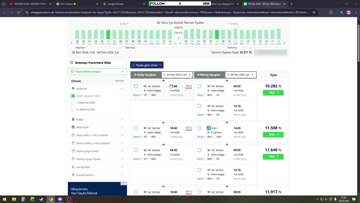360x203 pixels.
Task: Go to next return date with right arrow
Action: pos(253,75)
